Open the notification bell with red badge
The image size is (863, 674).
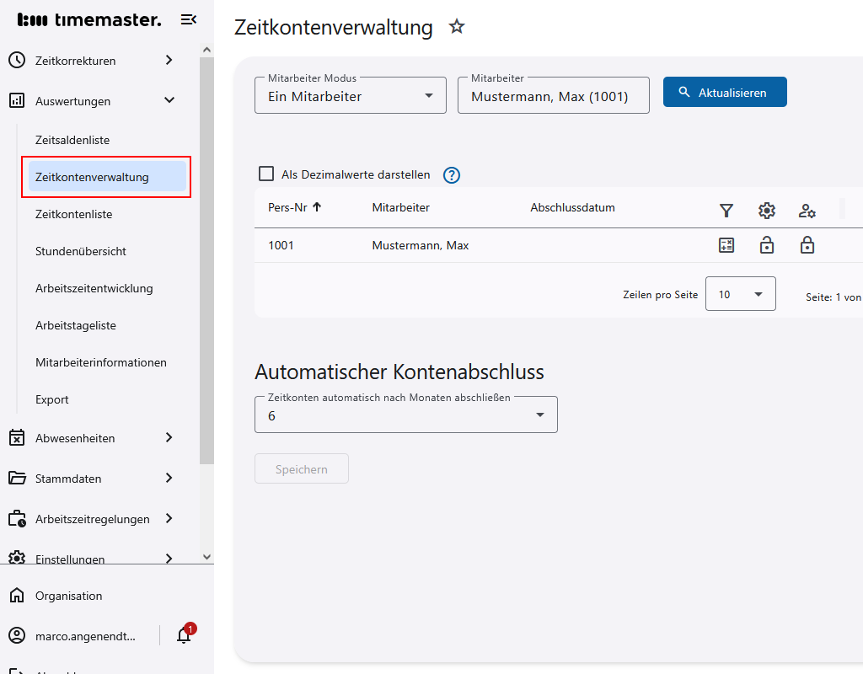coord(183,634)
